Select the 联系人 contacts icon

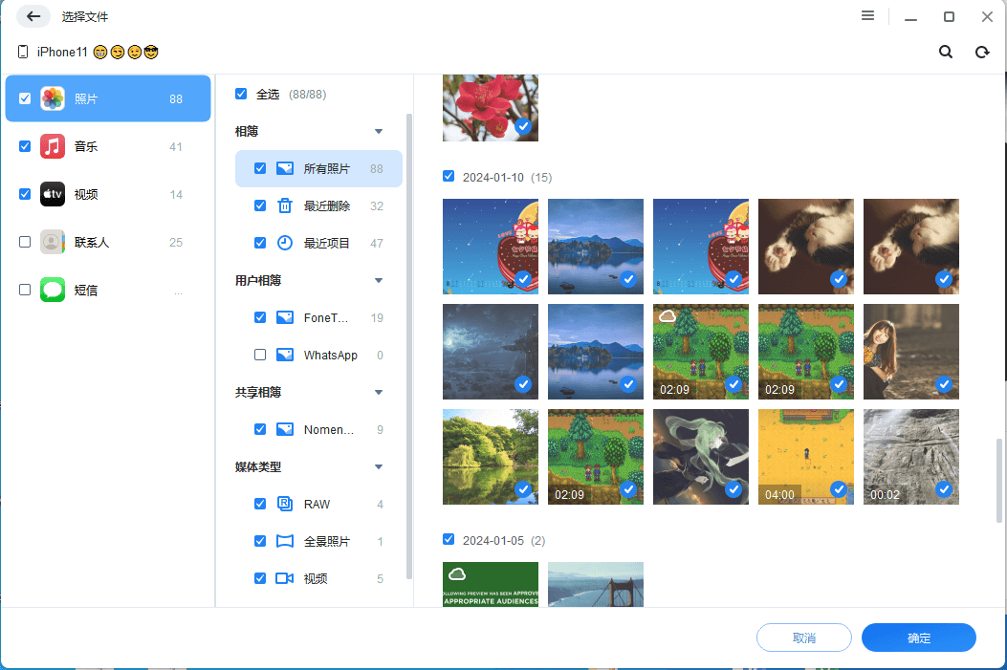pos(52,242)
